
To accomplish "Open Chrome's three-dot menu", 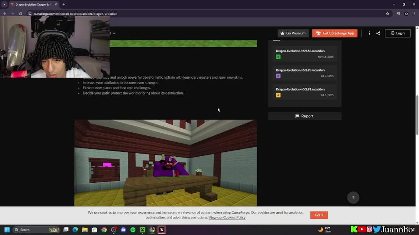I will pos(415,14).
